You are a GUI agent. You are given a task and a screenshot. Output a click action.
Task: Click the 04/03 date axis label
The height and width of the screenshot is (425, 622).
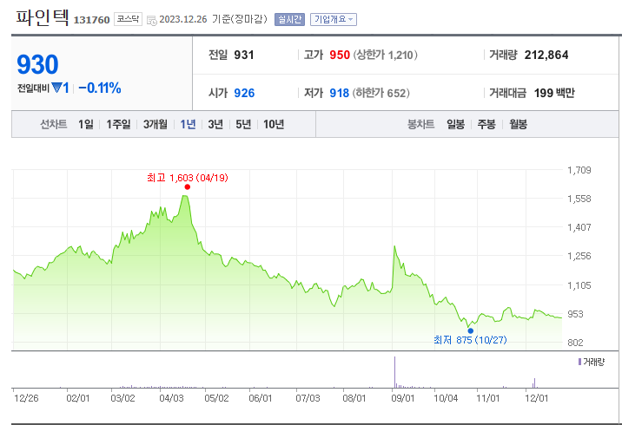171,398
